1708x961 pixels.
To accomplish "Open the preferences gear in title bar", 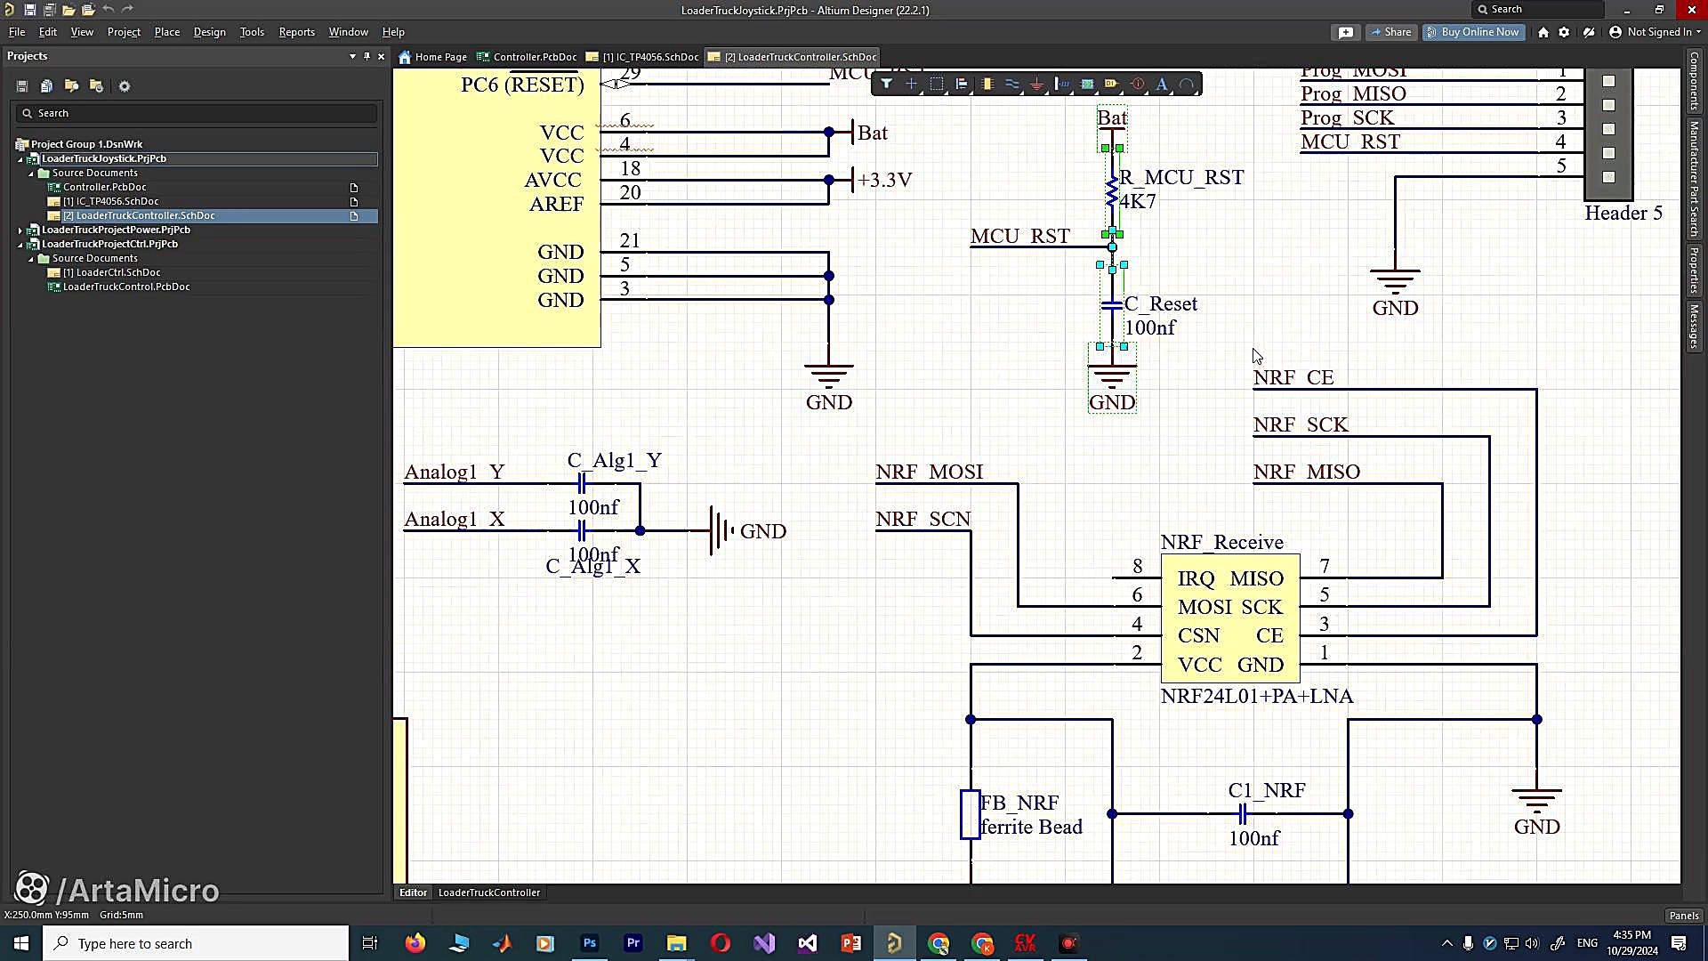I will click(1564, 32).
